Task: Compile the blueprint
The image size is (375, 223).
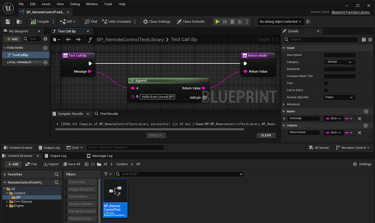Action: pyautogui.click(x=40, y=22)
